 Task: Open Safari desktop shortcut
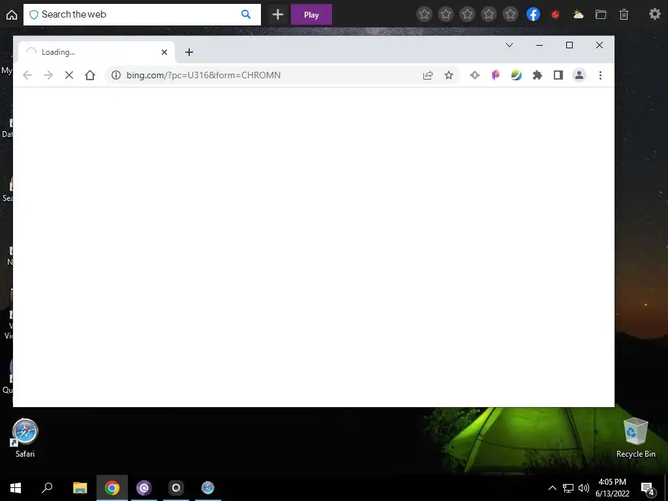[25, 438]
